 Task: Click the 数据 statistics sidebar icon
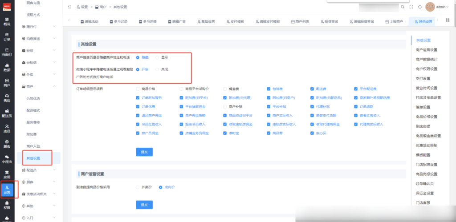7,67
